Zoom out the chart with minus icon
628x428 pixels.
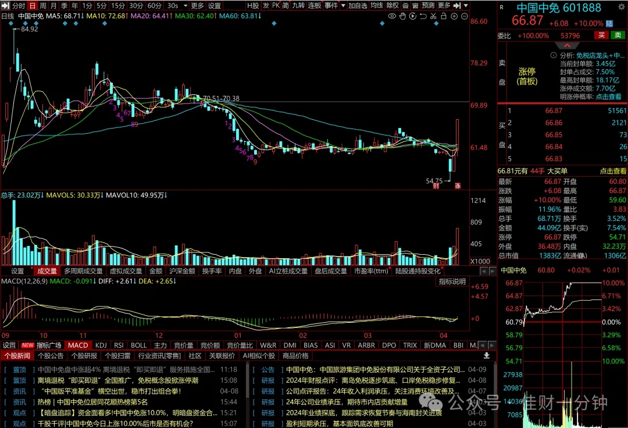[464, 16]
